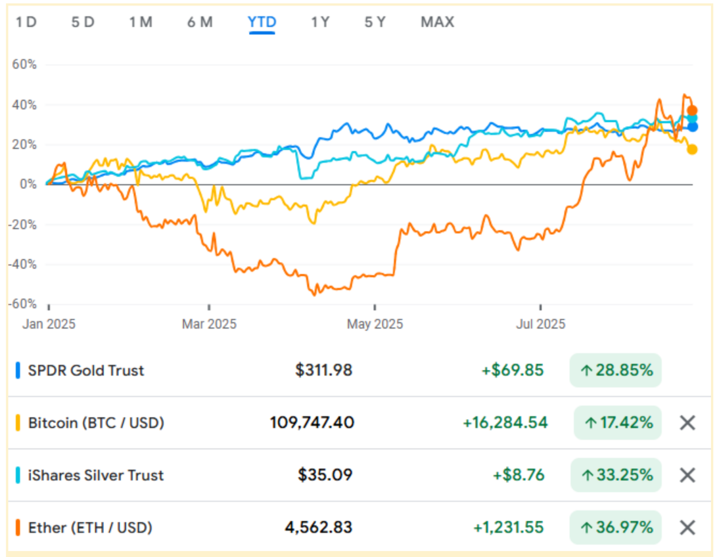Click Bitcoin's yellow legend marker
The height and width of the screenshot is (557, 717).
(x=18, y=423)
